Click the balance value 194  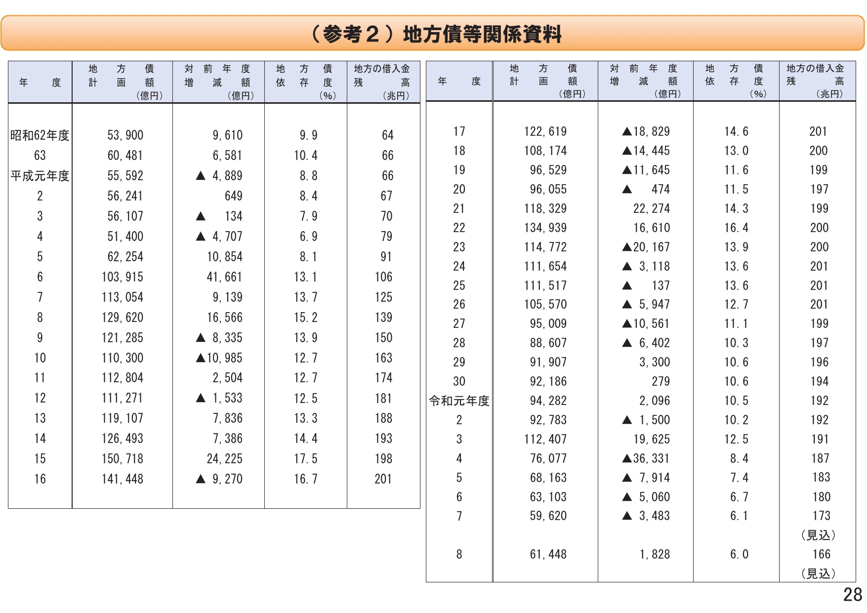coord(820,381)
